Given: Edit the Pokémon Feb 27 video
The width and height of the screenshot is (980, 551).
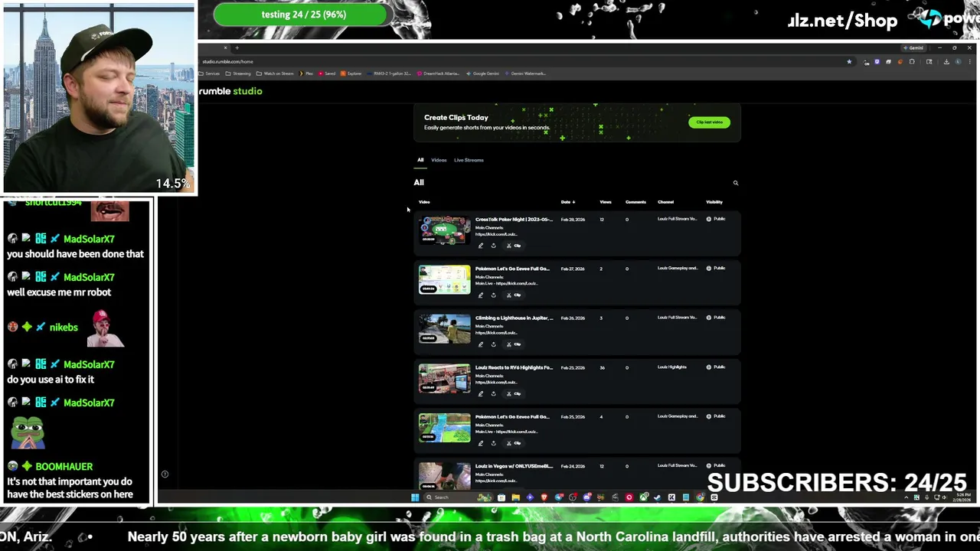Looking at the screenshot, I should (x=481, y=295).
